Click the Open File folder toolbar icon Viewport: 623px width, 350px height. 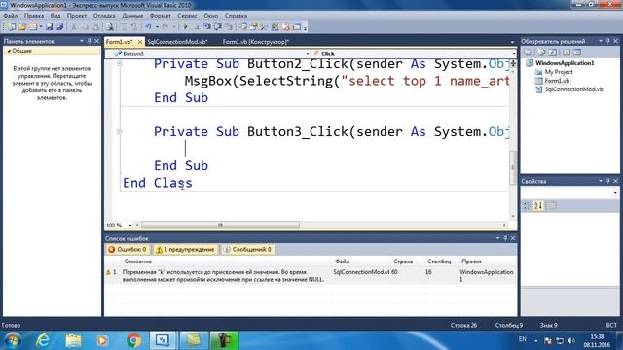pos(22,27)
